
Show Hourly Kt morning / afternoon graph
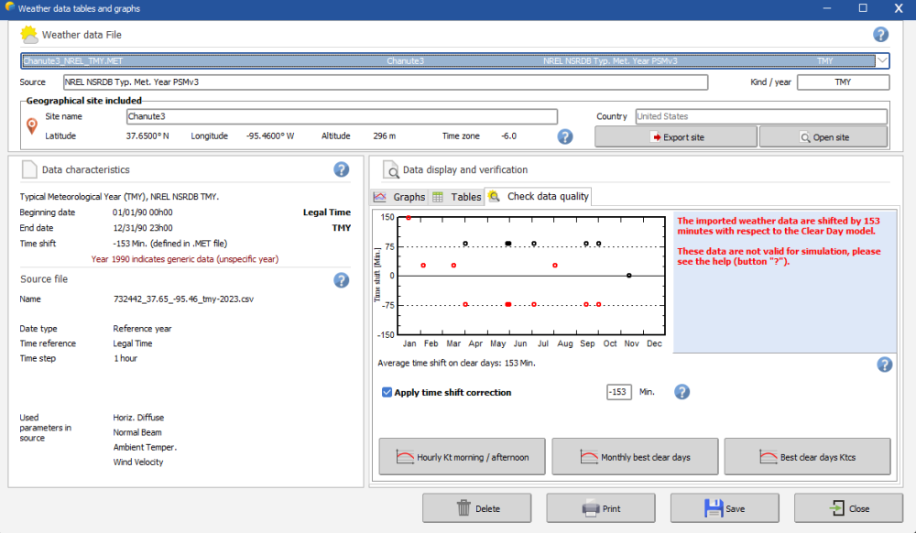[462, 457]
